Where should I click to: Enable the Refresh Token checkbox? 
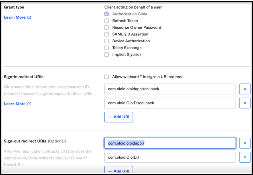point(107,21)
